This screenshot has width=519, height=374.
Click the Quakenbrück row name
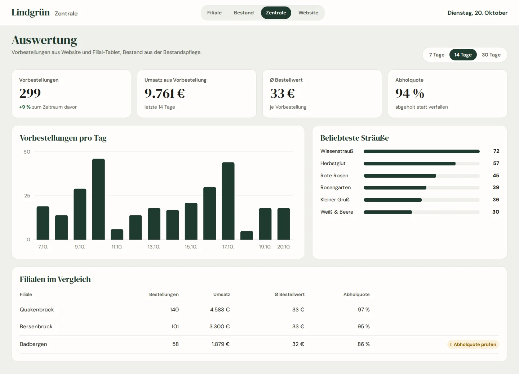37,310
